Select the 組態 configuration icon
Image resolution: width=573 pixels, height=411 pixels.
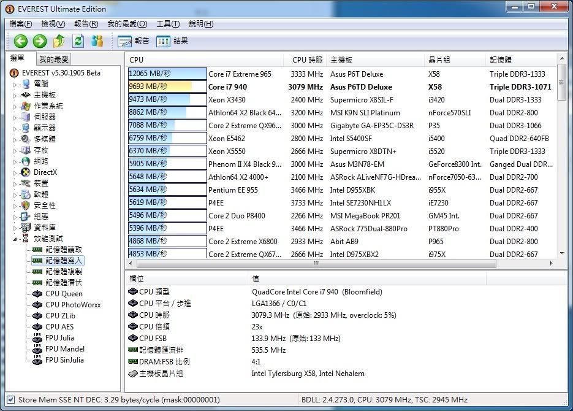[x=26, y=217]
